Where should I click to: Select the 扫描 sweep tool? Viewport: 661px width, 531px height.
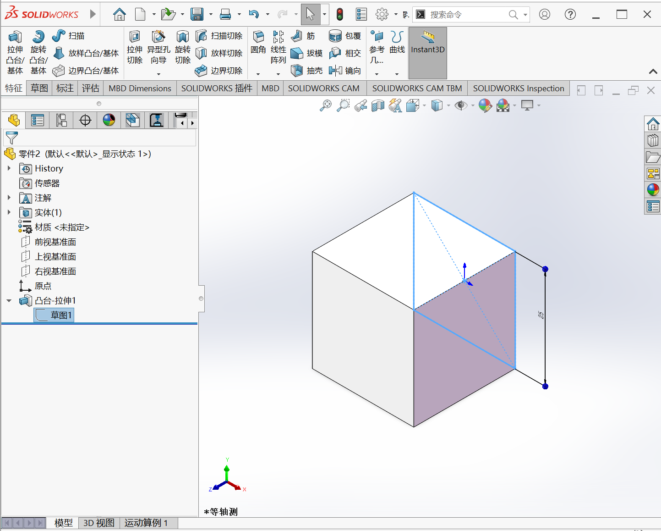tap(68, 36)
